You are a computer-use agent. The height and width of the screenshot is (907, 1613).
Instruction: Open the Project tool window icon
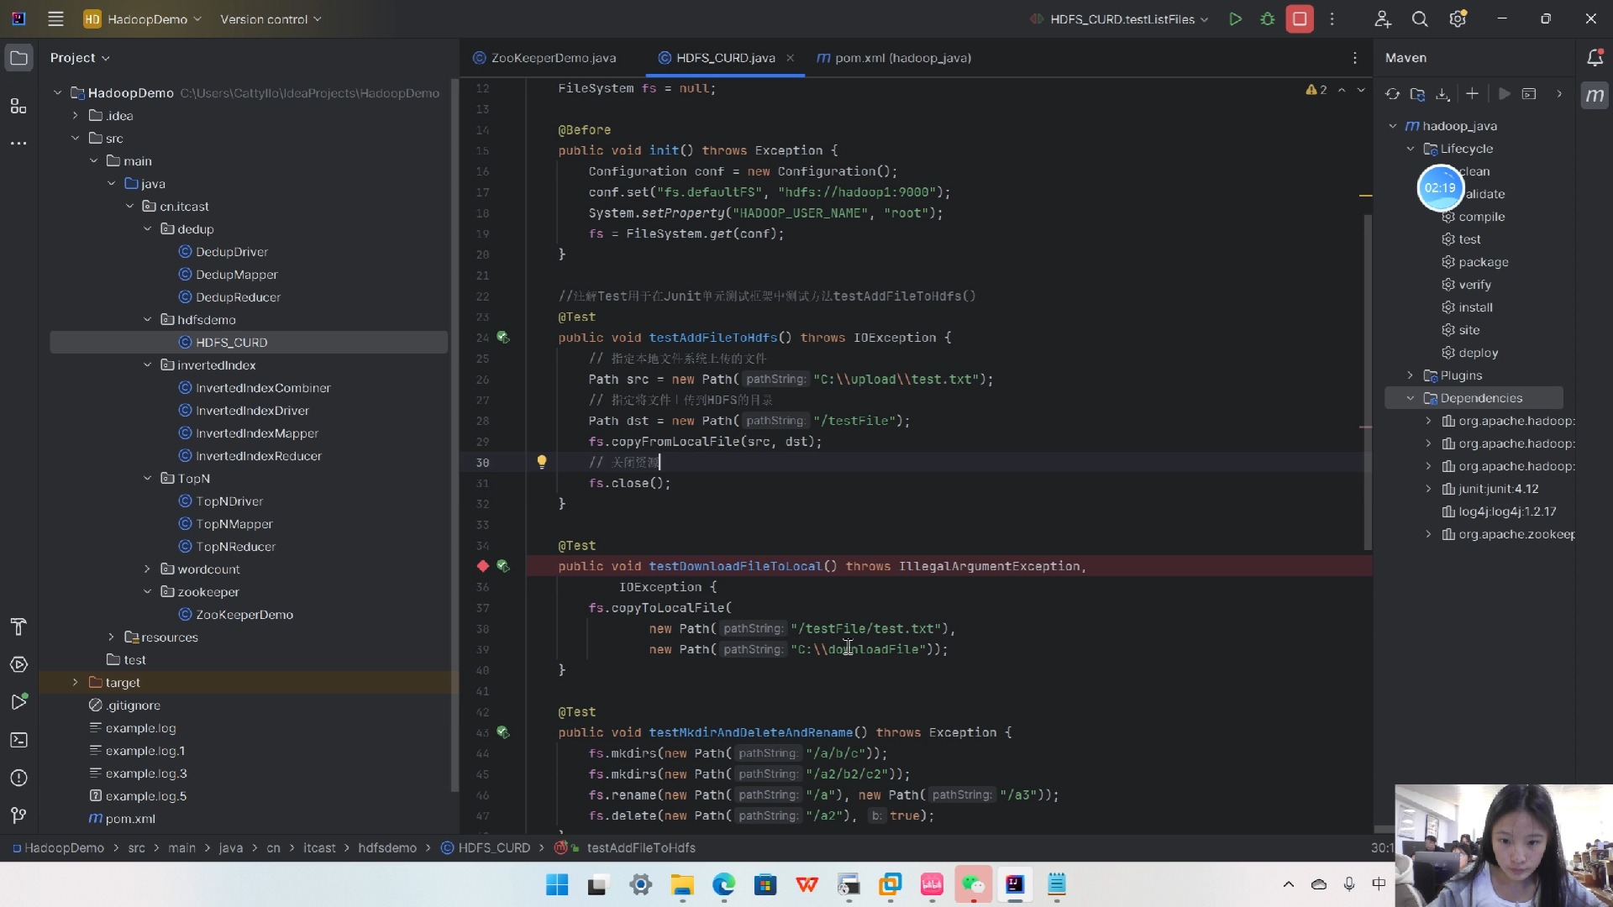(x=18, y=58)
